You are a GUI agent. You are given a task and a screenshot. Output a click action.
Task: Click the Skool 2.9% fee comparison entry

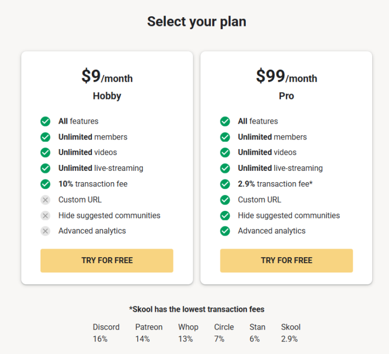tap(291, 333)
